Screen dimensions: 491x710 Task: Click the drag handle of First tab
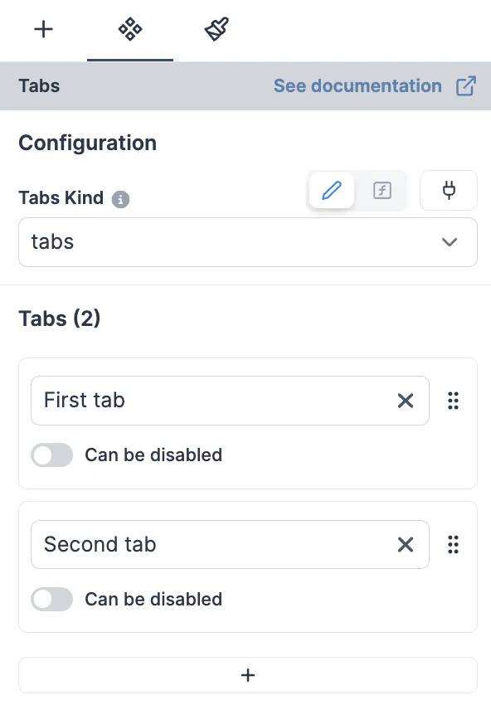[453, 401]
